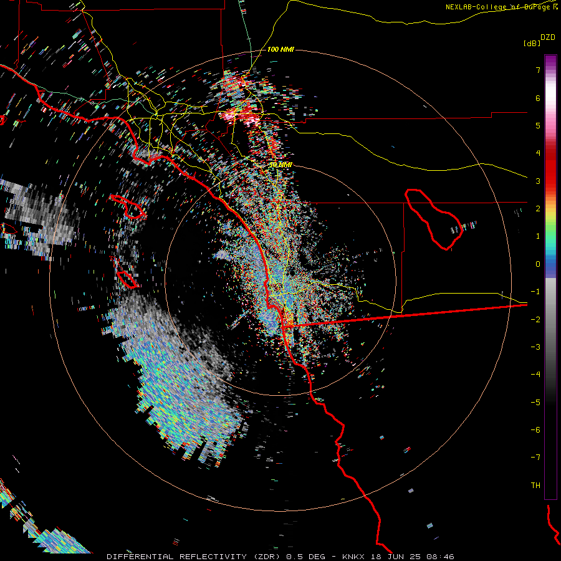The height and width of the screenshot is (561, 561).
Task: Select the positive 7 value on color scale
Action: click(x=538, y=70)
